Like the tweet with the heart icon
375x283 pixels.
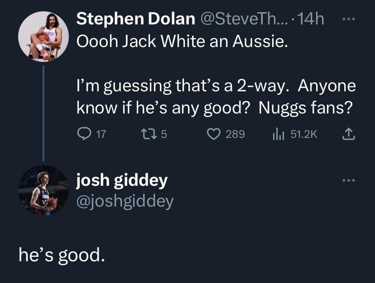click(214, 134)
